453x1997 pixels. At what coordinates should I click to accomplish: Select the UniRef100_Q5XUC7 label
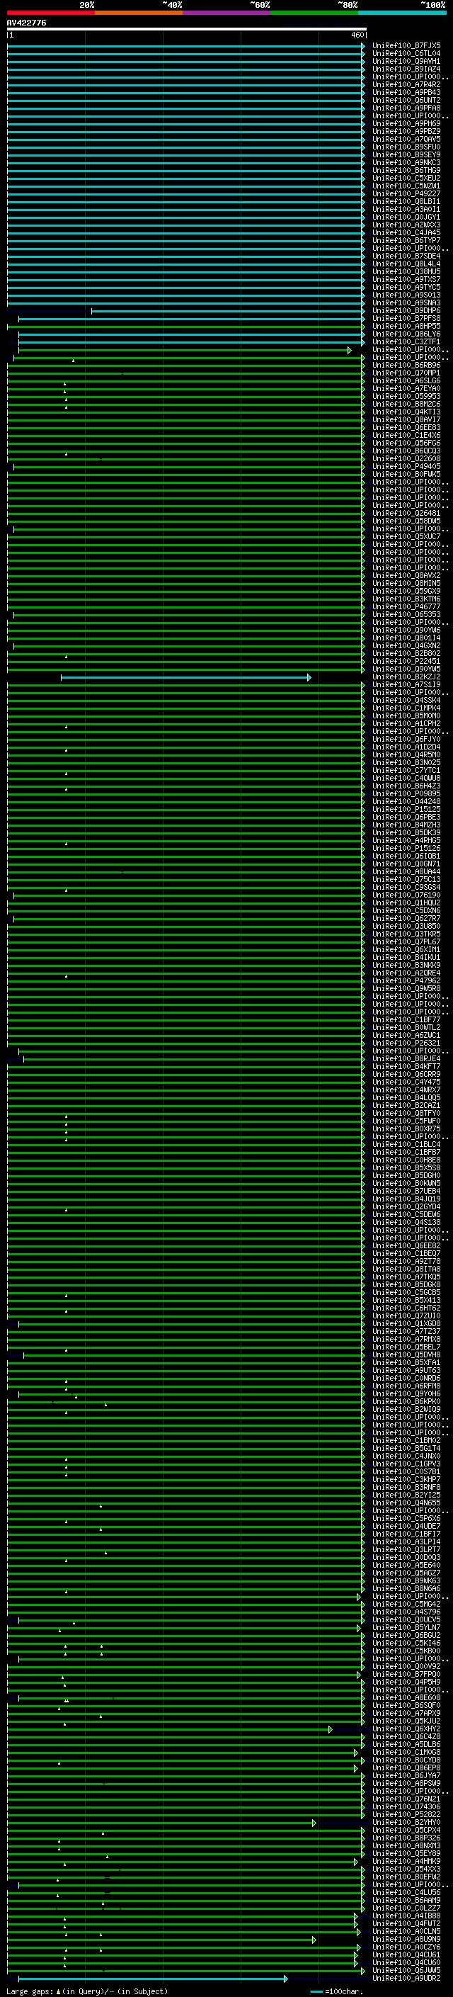pyautogui.click(x=406, y=536)
